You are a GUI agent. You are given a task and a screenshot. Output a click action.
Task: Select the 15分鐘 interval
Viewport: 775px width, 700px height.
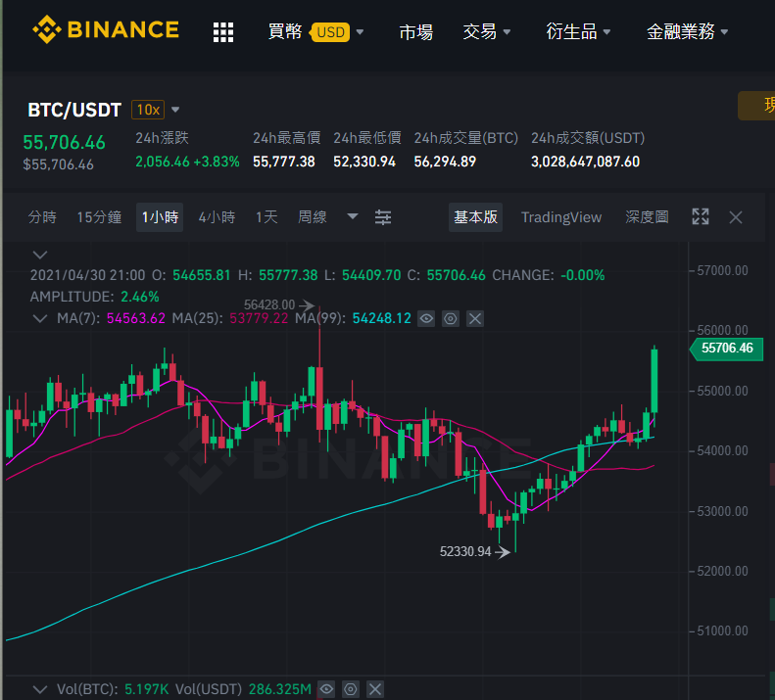pyautogui.click(x=99, y=217)
